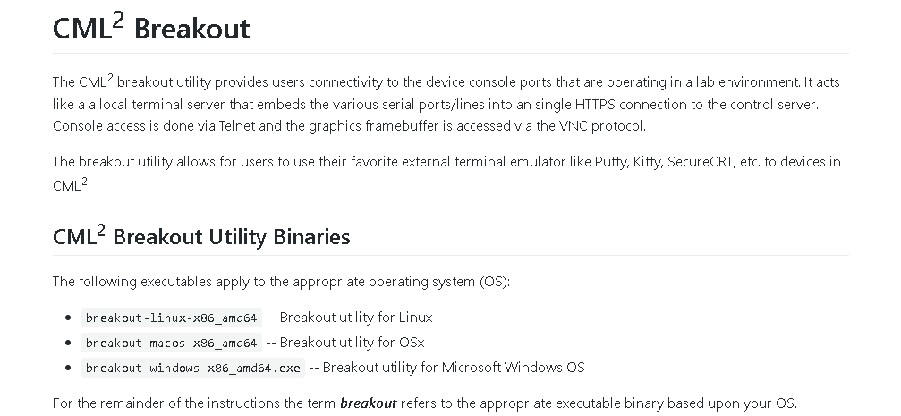The height and width of the screenshot is (416, 901).
Task: Click the word Telnet in the intro paragraph
Action: click(x=237, y=126)
